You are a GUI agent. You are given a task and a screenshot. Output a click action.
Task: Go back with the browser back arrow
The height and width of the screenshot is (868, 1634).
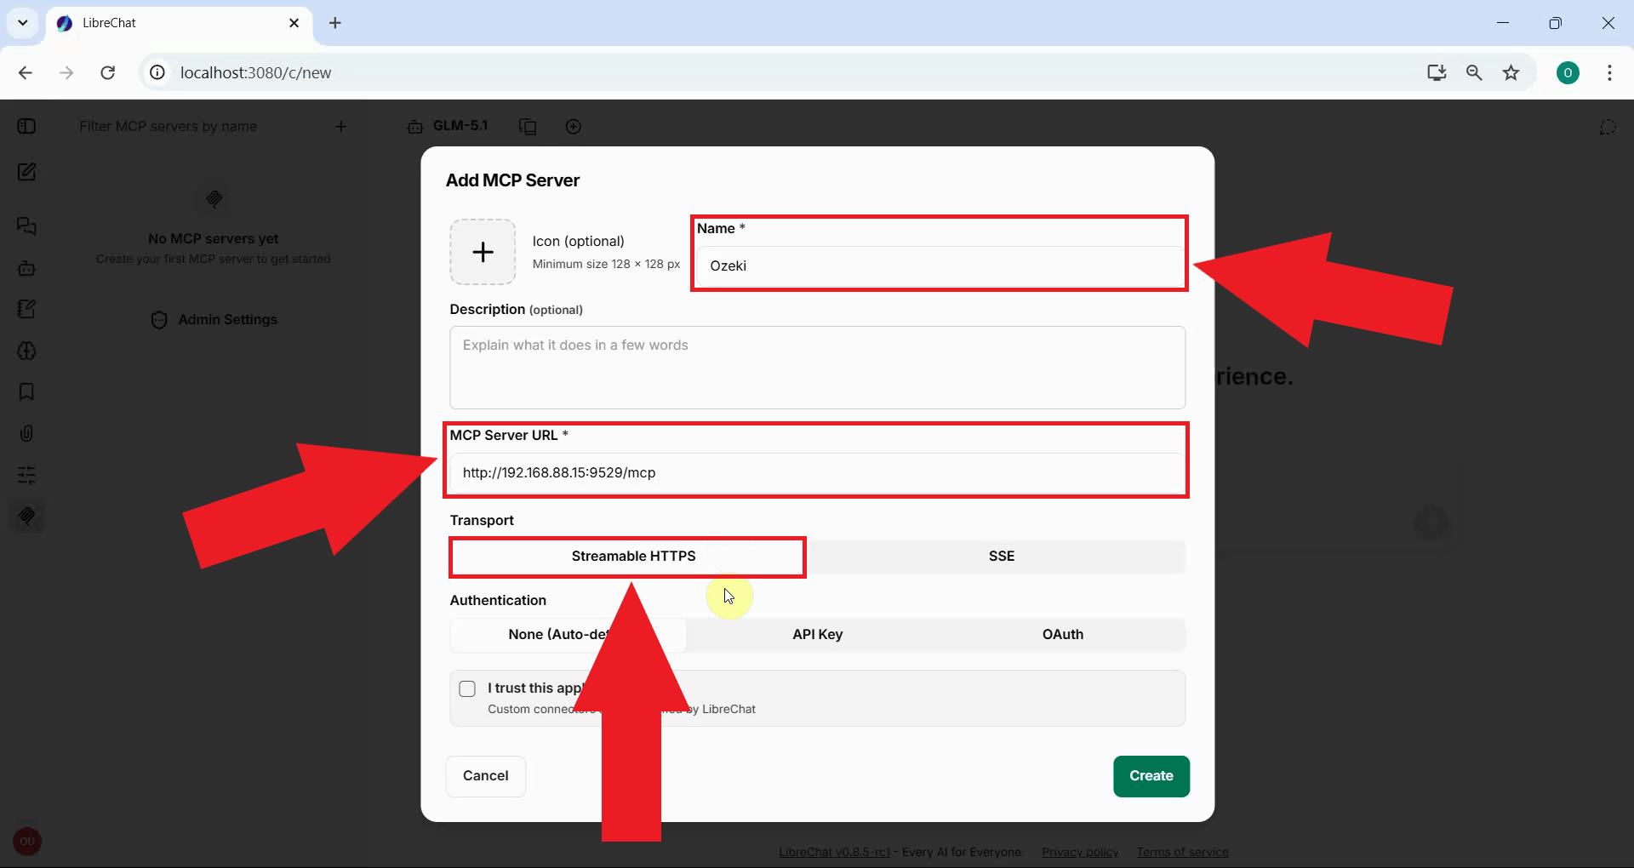(x=26, y=73)
